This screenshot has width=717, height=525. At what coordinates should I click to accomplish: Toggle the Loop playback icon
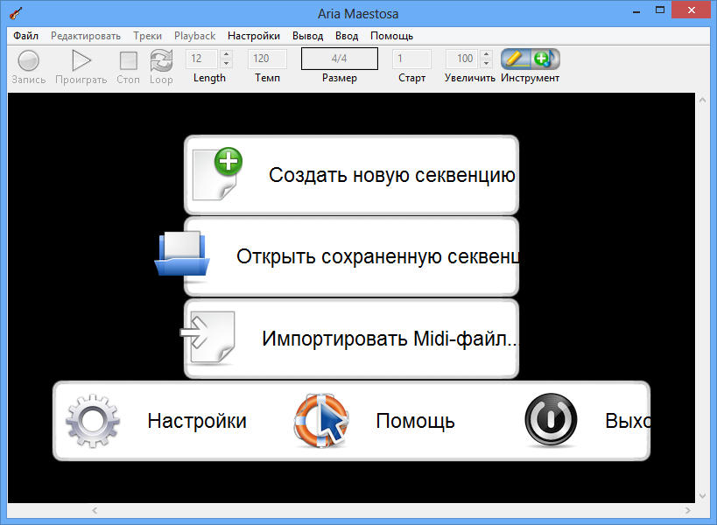pos(161,60)
